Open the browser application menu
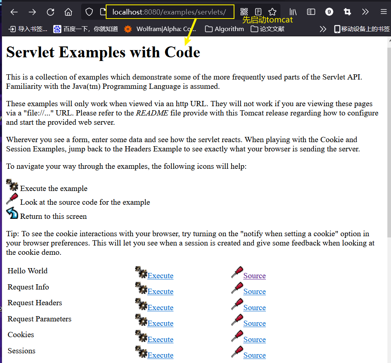 (x=383, y=12)
